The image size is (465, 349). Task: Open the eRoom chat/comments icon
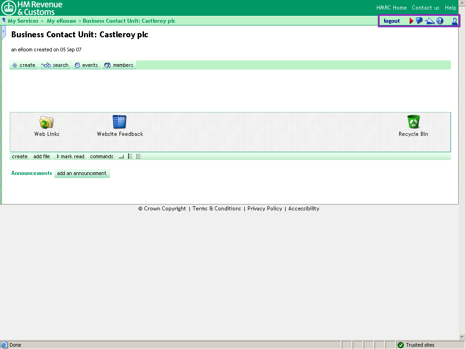(x=419, y=20)
